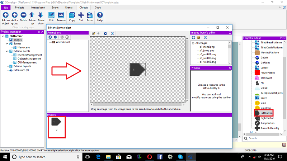Close the Preview panel
This screenshot has height=161, width=287.
click(x=230, y=68)
